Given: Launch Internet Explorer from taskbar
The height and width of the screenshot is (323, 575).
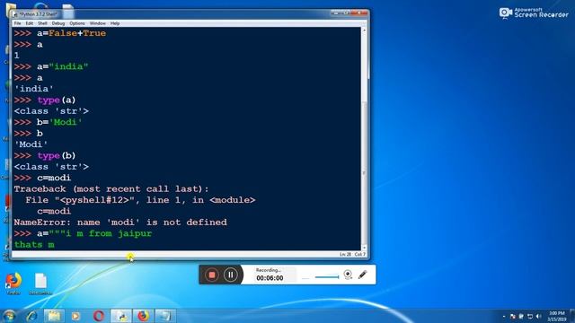Looking at the screenshot, I should point(31,316).
